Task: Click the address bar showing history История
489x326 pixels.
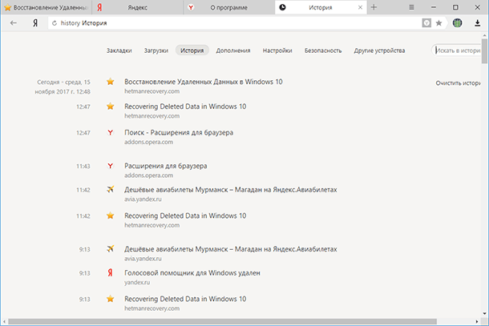Action: [234, 23]
